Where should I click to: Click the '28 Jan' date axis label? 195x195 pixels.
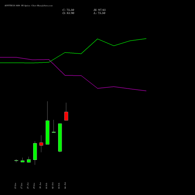(28, 186)
